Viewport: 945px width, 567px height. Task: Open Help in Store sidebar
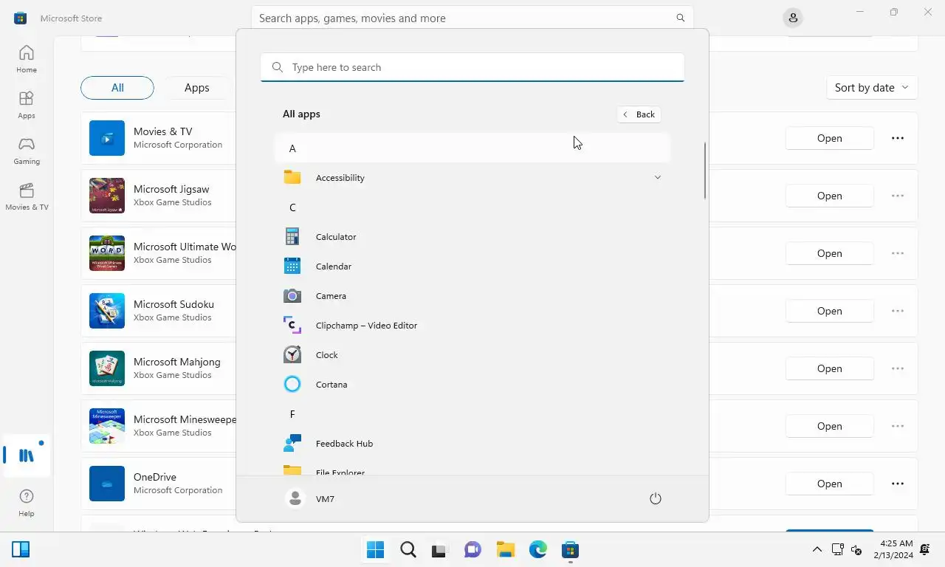[x=27, y=503]
